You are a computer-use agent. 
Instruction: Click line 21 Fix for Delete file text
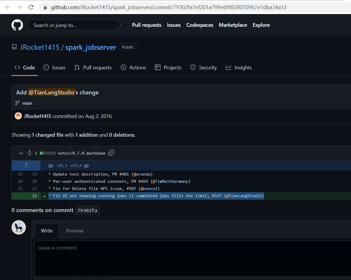[x=104, y=188]
